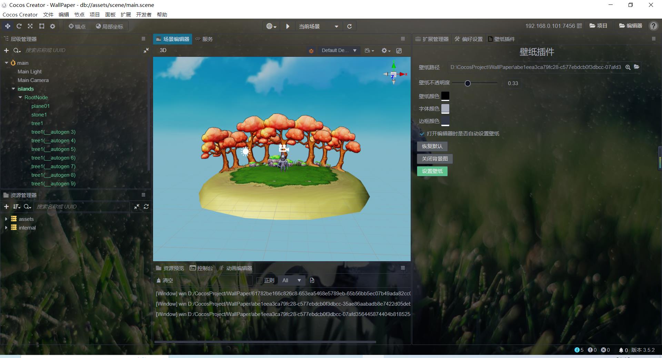Screen dimensions: 662x358
Task: Focus the assets search field
Action: (82, 206)
